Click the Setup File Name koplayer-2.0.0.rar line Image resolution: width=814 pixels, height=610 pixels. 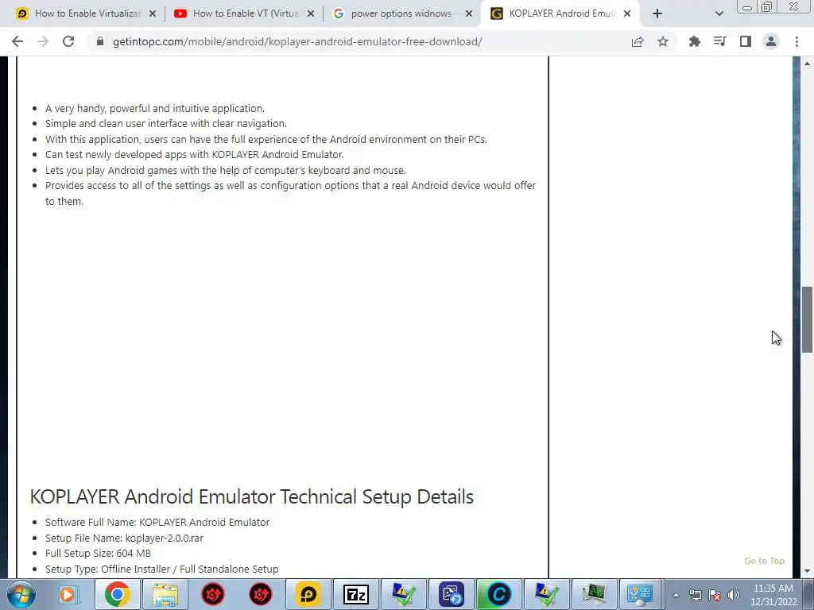tap(124, 538)
